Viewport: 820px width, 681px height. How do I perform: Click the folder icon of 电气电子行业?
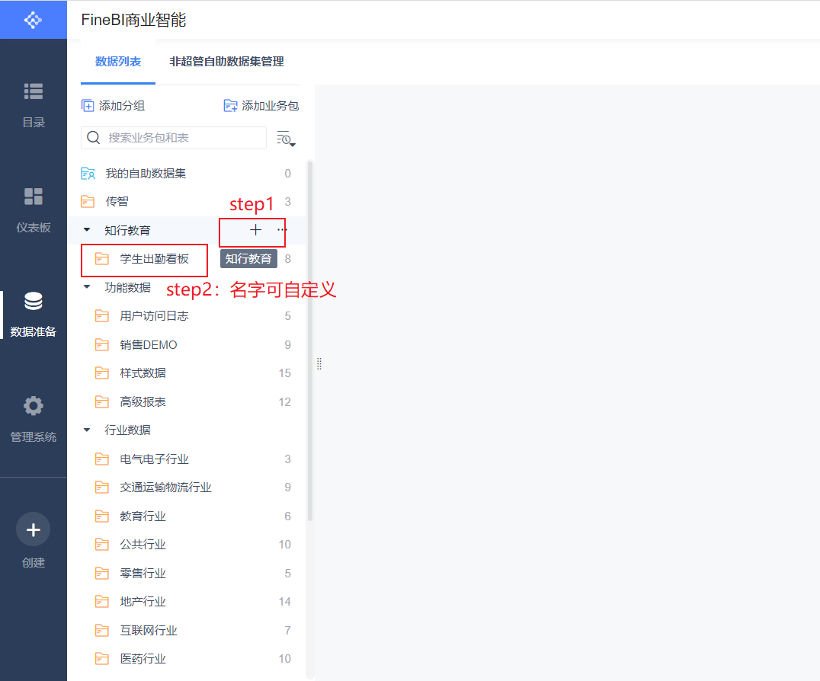[x=102, y=459]
